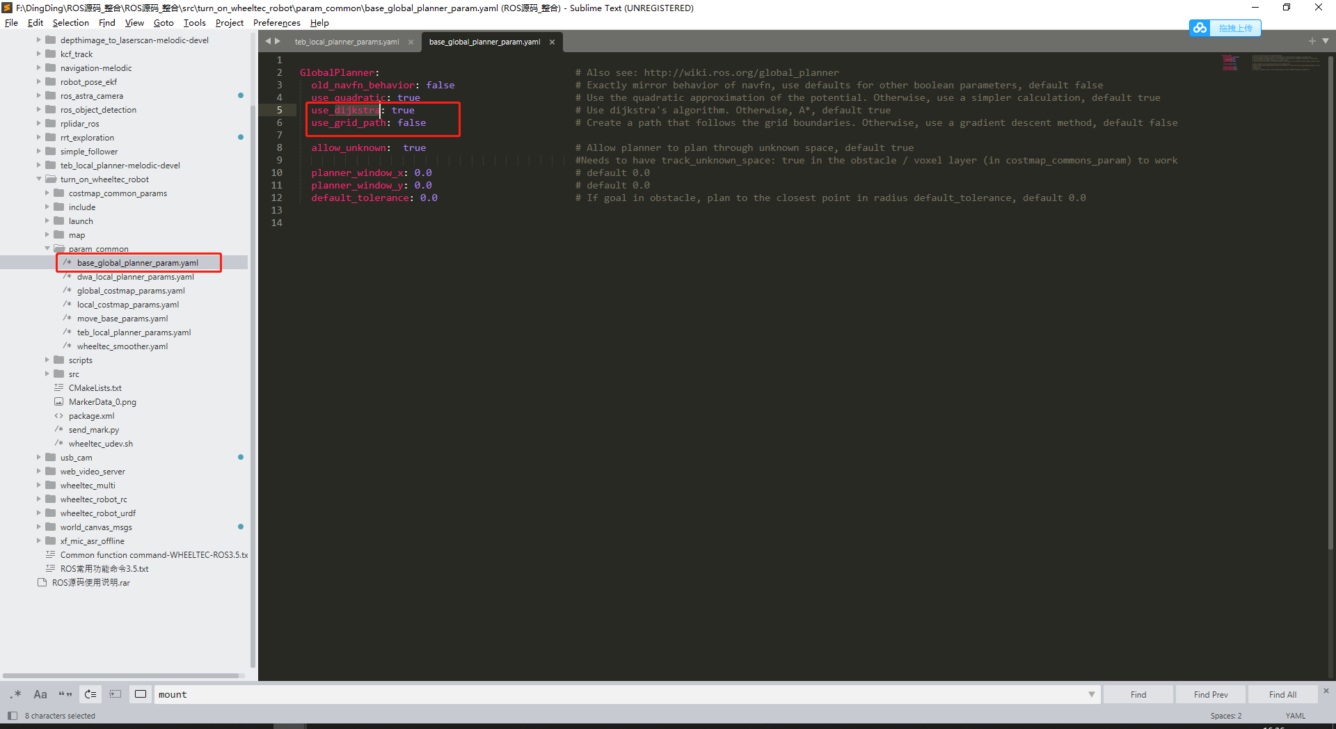Toggle the in-selection search icon

(116, 694)
